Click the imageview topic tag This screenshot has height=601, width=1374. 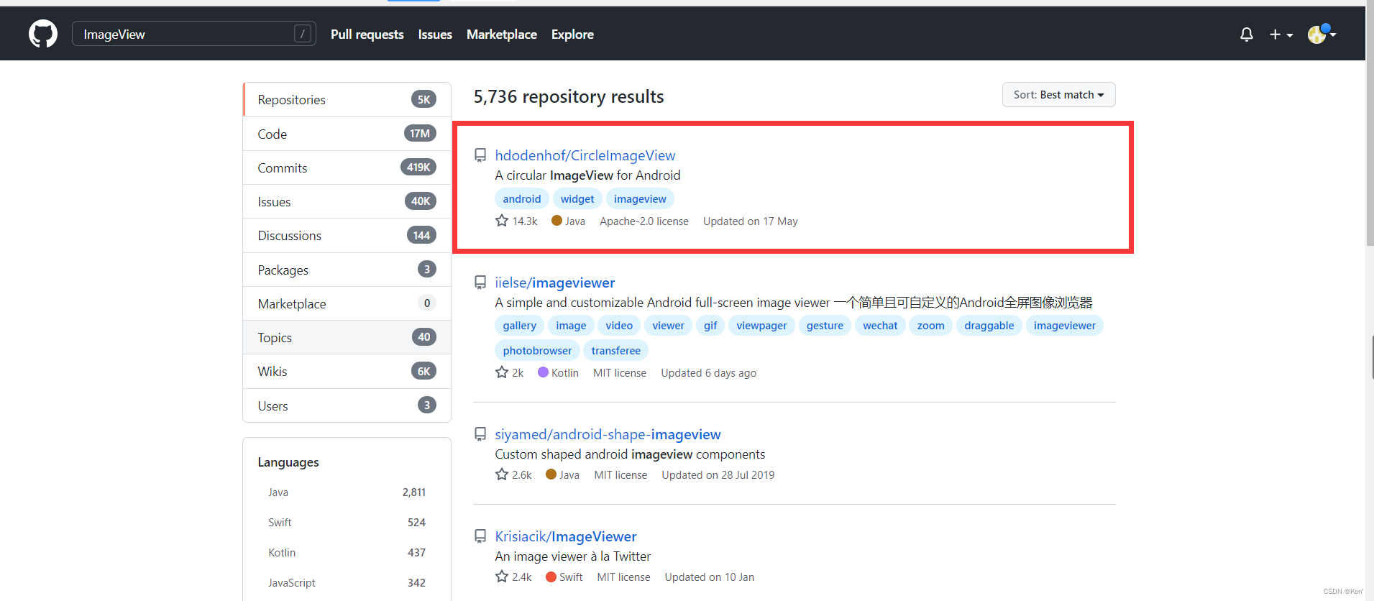point(640,199)
